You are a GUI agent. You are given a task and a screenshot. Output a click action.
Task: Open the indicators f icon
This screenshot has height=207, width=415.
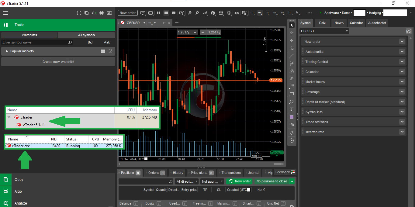[x=213, y=13]
